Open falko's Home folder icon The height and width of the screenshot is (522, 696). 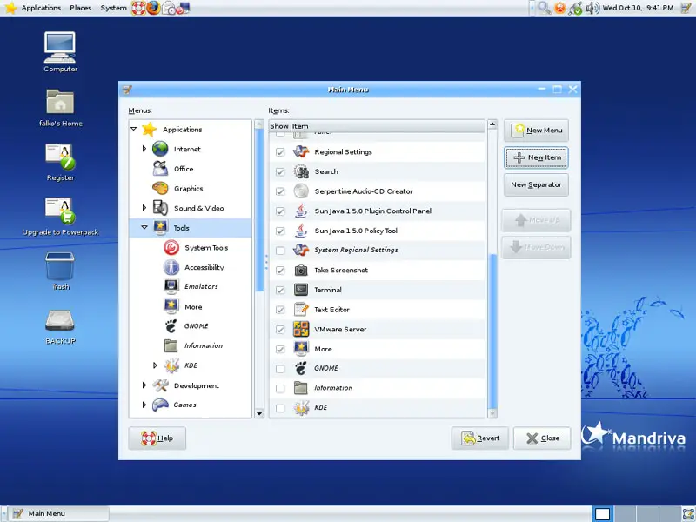coord(60,108)
